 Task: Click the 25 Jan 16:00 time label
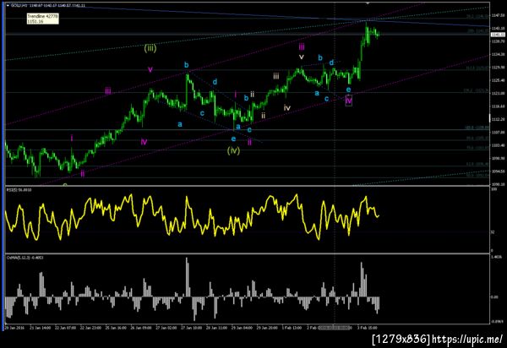click(116, 328)
